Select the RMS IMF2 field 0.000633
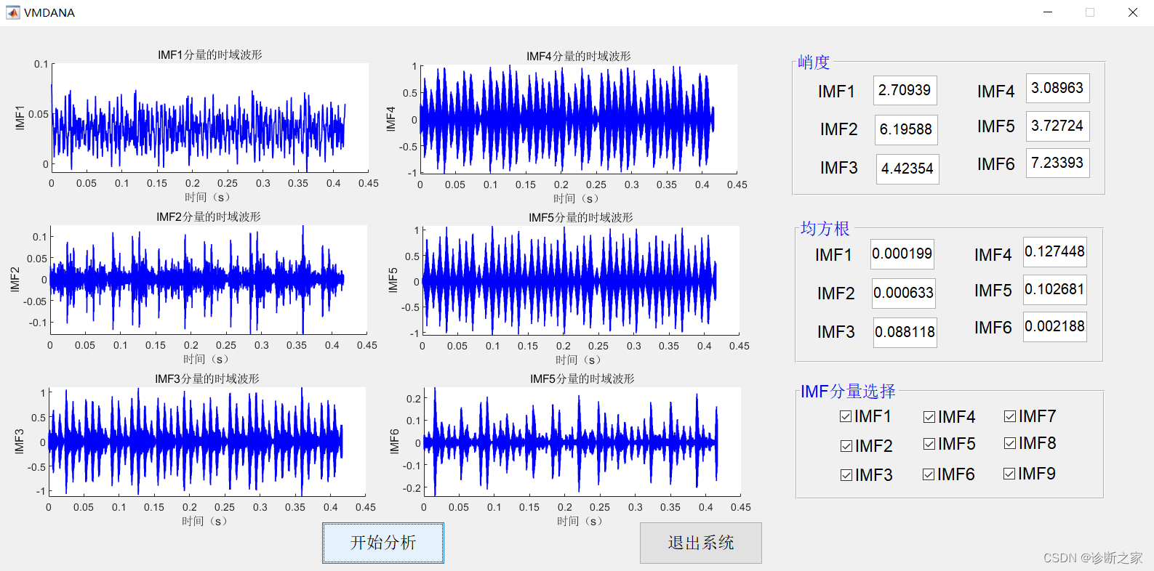1154x571 pixels. tap(905, 293)
